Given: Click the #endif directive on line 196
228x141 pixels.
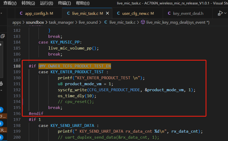Looking at the screenshot, I should point(36,113).
